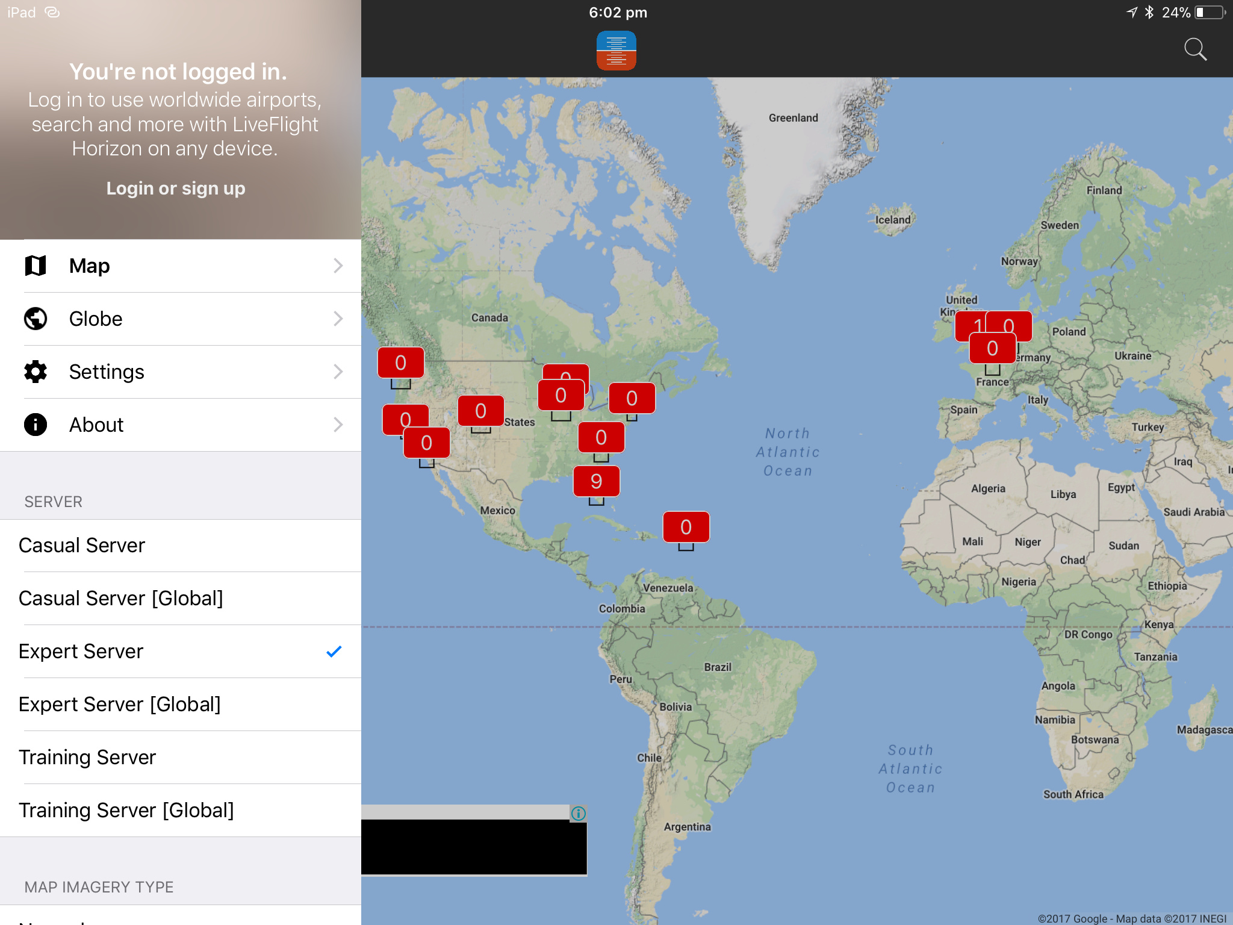The width and height of the screenshot is (1233, 925).
Task: Select Expert Server option
Action: pos(81,651)
